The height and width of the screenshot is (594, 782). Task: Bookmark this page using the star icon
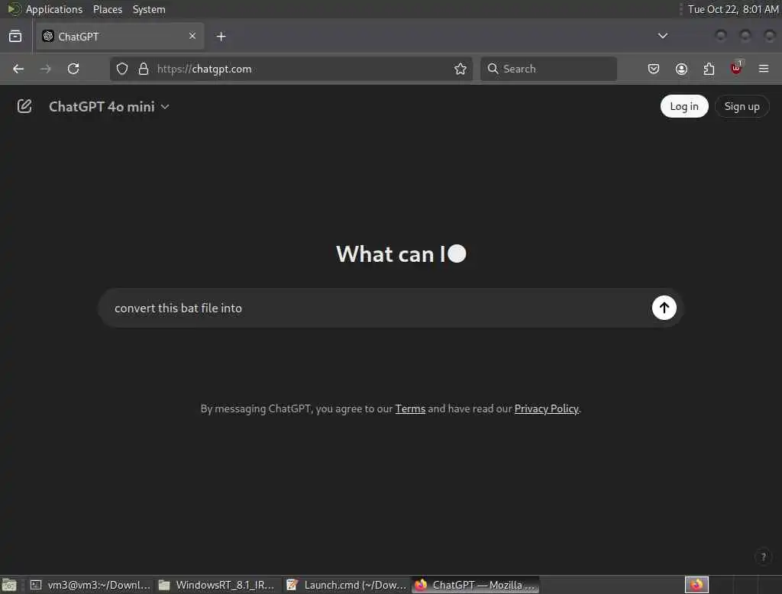pyautogui.click(x=460, y=69)
